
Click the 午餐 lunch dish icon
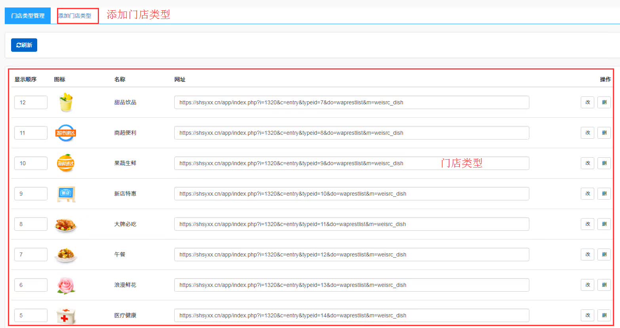66,254
